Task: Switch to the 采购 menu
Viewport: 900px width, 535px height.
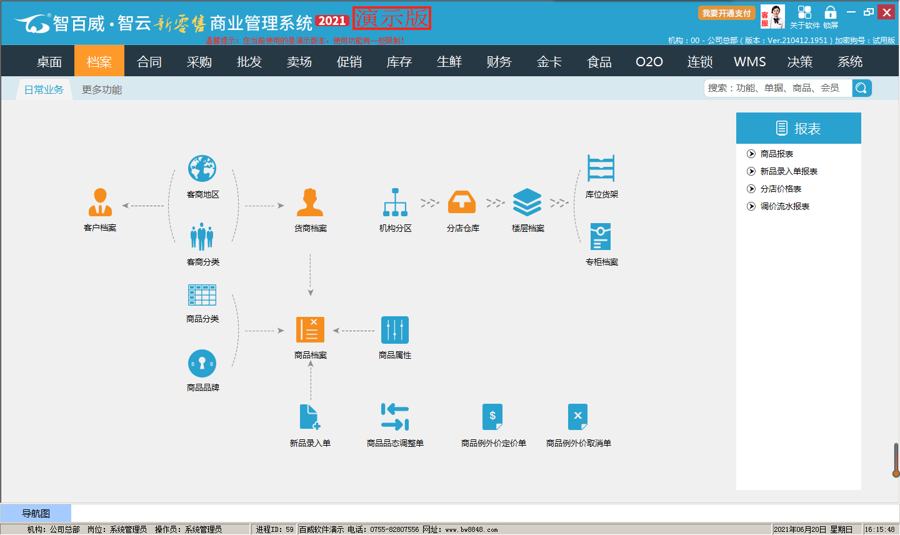Action: pyautogui.click(x=199, y=62)
